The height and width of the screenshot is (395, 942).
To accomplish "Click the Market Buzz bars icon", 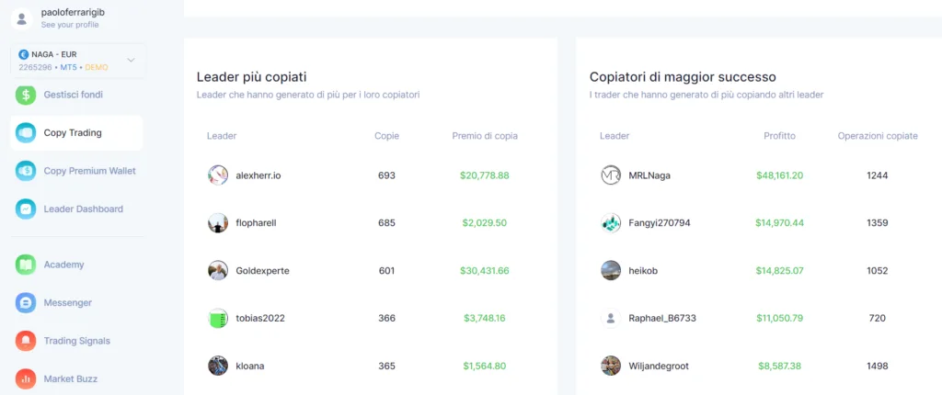I will (26, 378).
